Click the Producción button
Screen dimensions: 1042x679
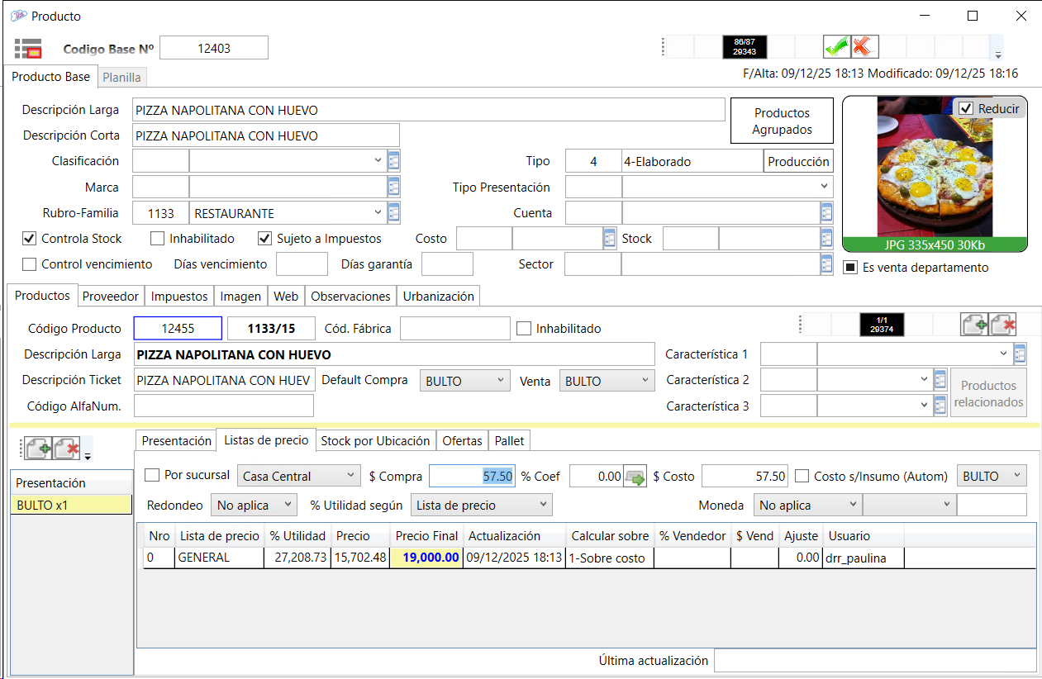pos(798,162)
